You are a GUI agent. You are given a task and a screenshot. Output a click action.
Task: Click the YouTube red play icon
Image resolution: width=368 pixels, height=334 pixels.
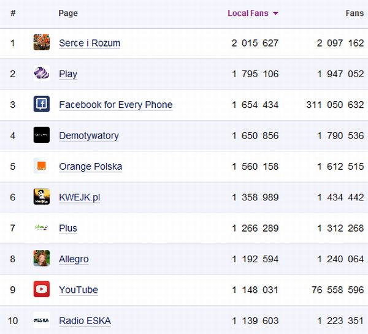click(x=42, y=289)
